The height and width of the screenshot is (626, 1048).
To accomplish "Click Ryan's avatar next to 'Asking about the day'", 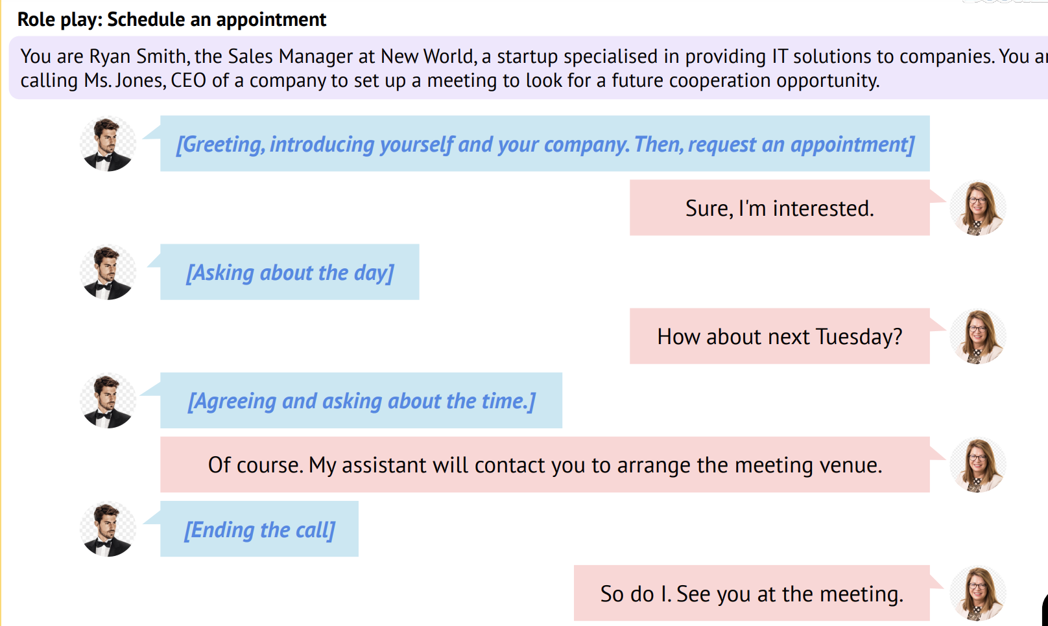I will click(x=108, y=272).
